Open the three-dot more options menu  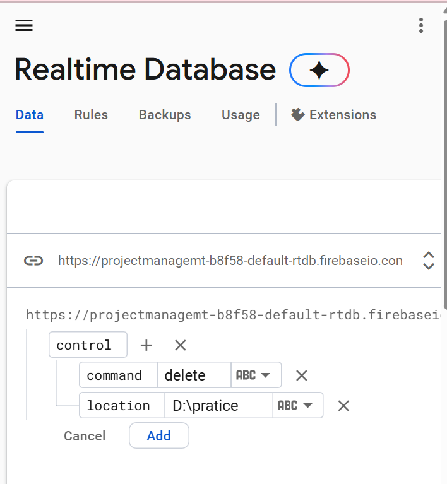tap(420, 25)
